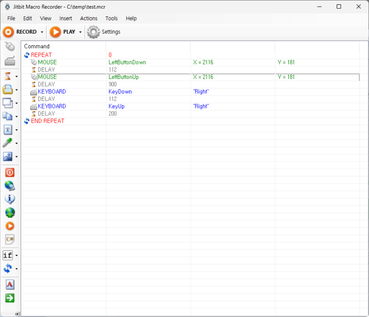
Task: Click the hourglass delay icon in the sidebar
Action: point(8,76)
